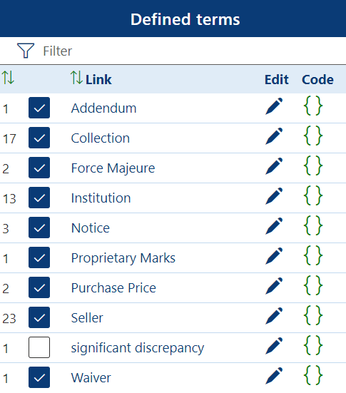Toggle the Waiver row checkbox
Image resolution: width=346 pixels, height=393 pixels.
click(x=39, y=377)
